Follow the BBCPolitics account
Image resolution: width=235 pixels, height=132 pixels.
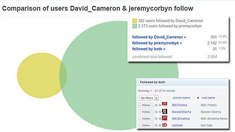coord(146,105)
